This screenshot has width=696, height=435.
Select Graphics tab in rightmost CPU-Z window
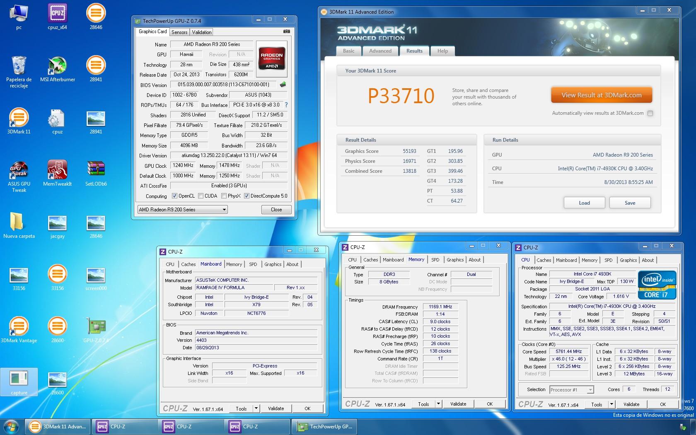[628, 260]
